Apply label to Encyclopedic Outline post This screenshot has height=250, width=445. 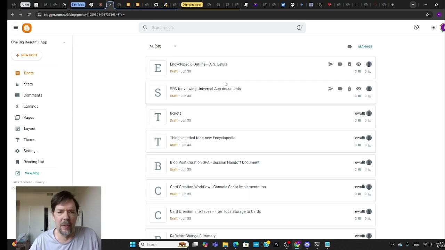(x=340, y=64)
